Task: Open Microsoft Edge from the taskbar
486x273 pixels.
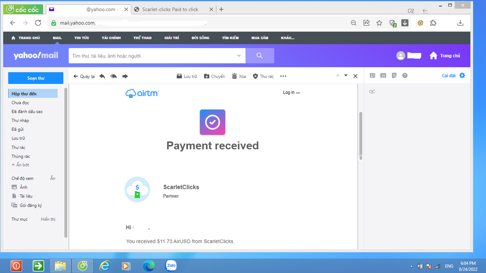Action: 148,266
